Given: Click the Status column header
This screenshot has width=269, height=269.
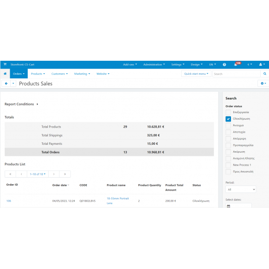Looking at the screenshot, I should tap(197, 185).
